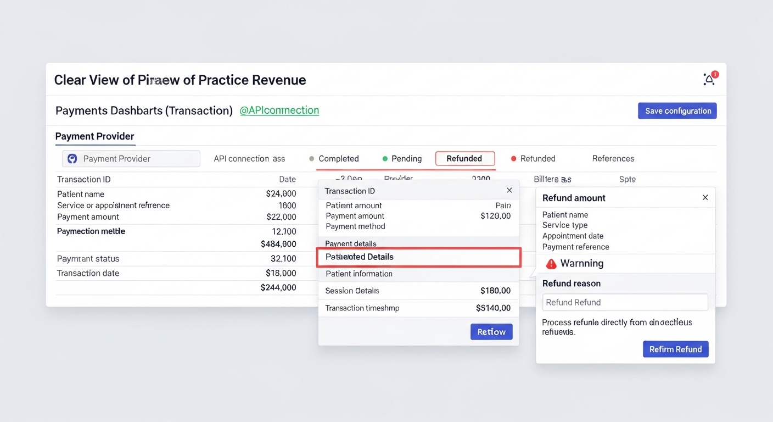Open the References tab
The height and width of the screenshot is (422, 773).
tap(613, 159)
